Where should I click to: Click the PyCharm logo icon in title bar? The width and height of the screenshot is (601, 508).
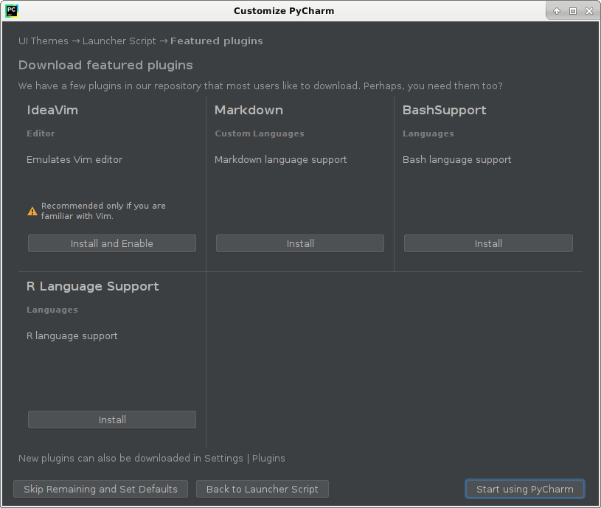(12, 11)
